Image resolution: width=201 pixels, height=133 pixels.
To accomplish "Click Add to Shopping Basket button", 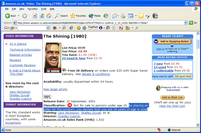I will [172, 41].
